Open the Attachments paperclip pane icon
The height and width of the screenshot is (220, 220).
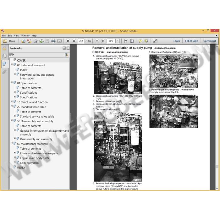point(4,72)
